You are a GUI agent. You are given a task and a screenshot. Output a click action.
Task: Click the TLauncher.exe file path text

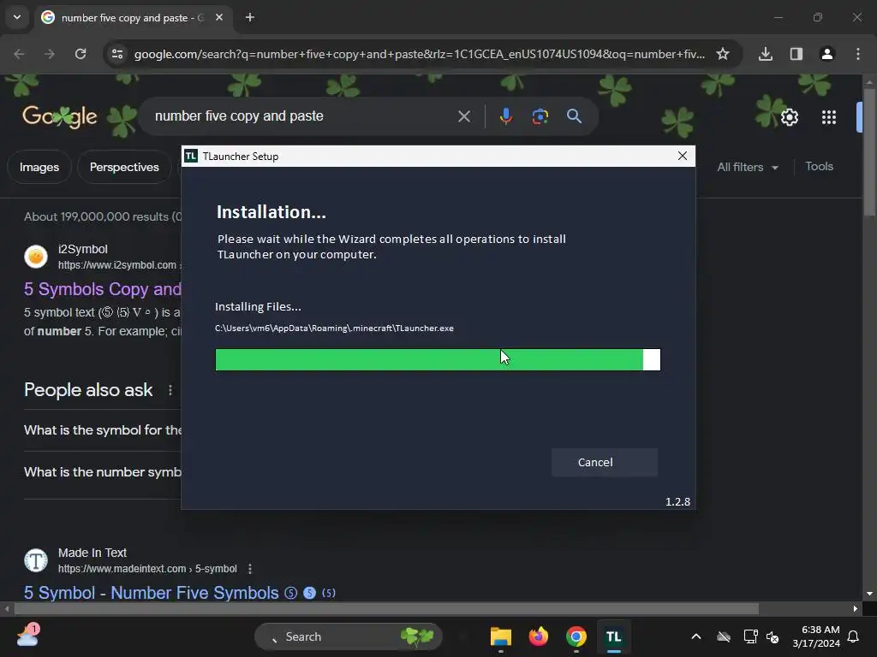[334, 328]
